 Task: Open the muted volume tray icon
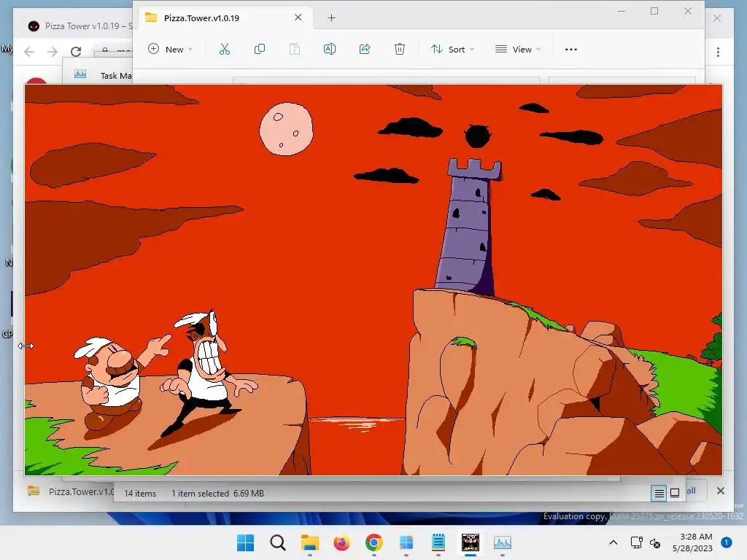655,542
